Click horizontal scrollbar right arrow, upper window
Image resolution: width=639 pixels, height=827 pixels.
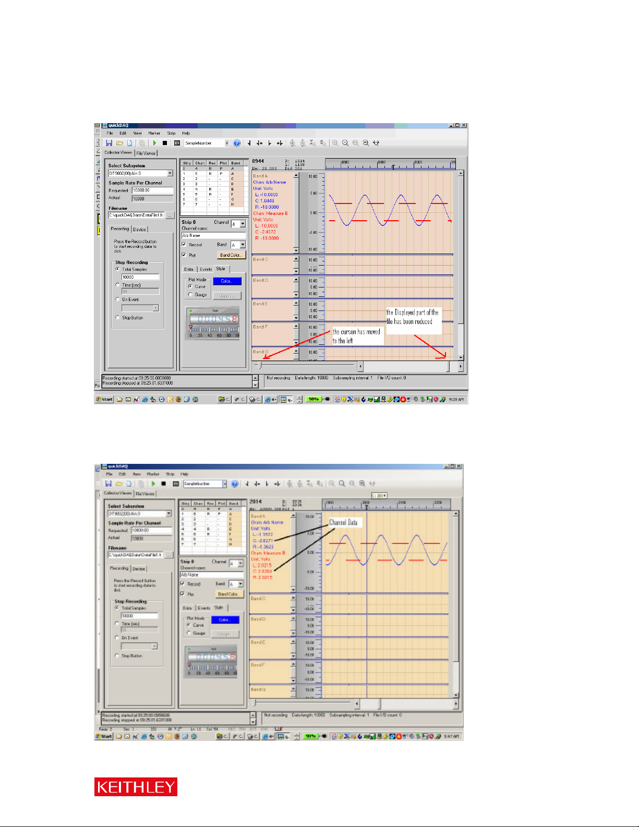[x=461, y=367]
